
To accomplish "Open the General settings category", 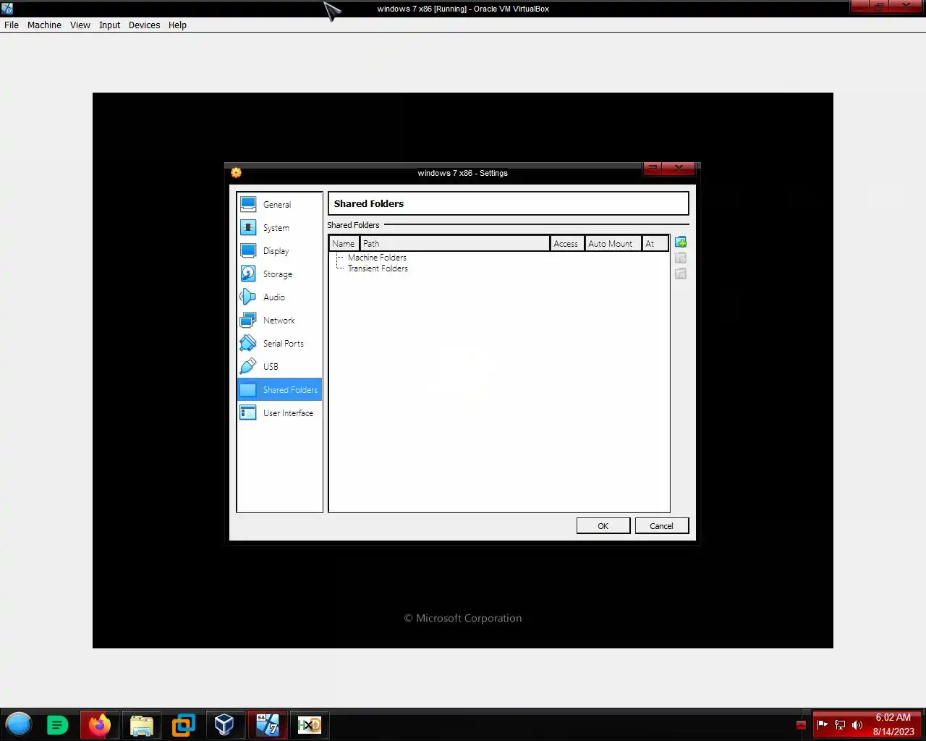I will [279, 204].
